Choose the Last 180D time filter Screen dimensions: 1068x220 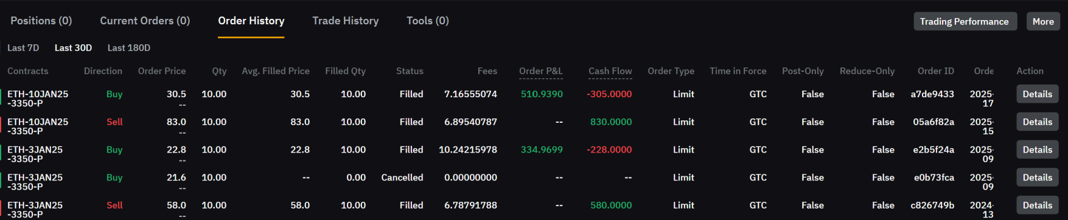click(x=128, y=47)
